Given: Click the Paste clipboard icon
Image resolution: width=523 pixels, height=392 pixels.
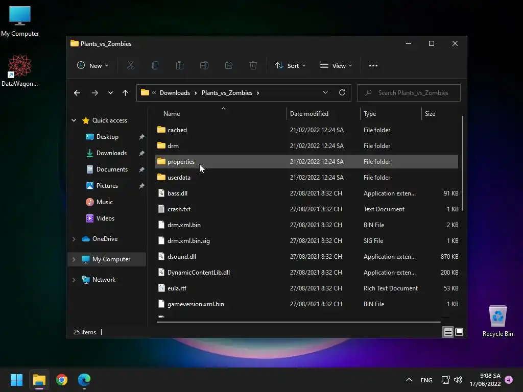Looking at the screenshot, I should 179,66.
